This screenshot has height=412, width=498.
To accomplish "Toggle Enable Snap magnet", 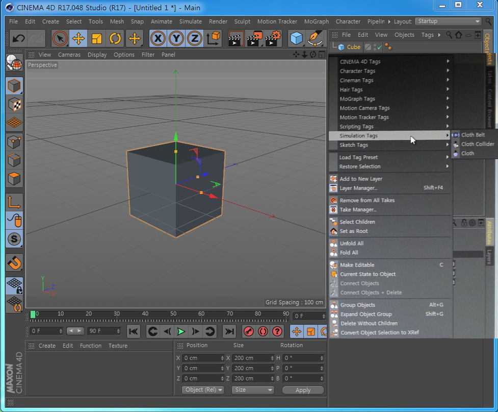I will tap(14, 262).
